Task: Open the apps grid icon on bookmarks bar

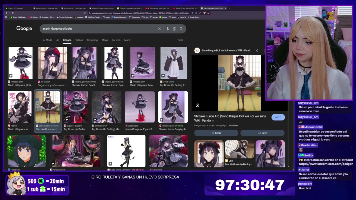Action: pos(6,17)
